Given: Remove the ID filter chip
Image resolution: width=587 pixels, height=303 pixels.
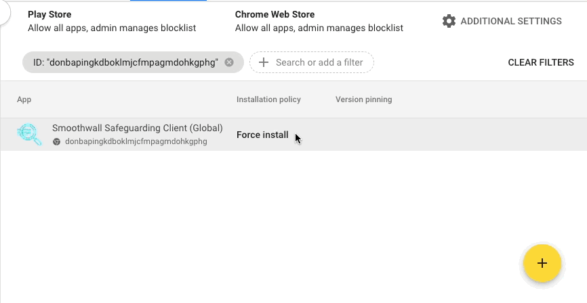Looking at the screenshot, I should 229,62.
